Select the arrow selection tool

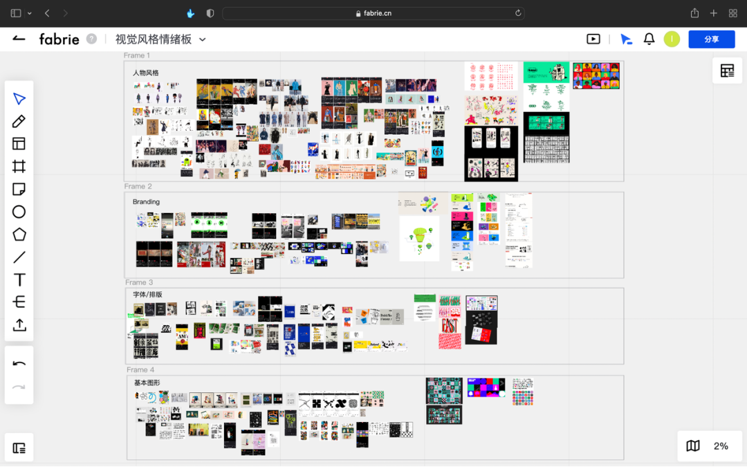pyautogui.click(x=19, y=99)
